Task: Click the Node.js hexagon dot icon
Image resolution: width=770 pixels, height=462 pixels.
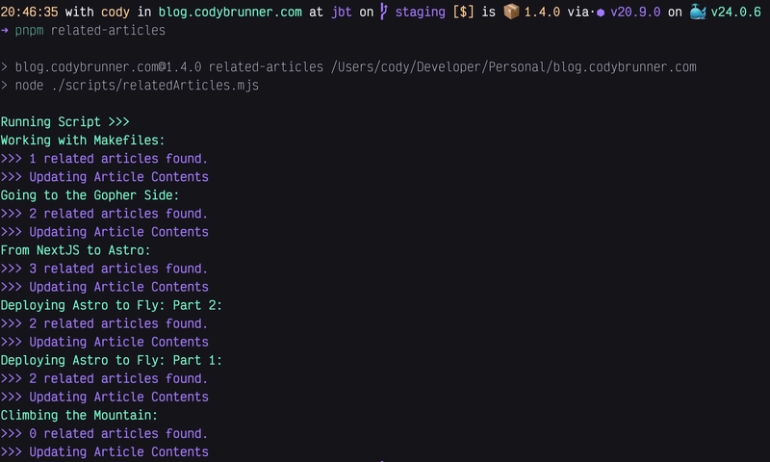Action: (x=600, y=13)
